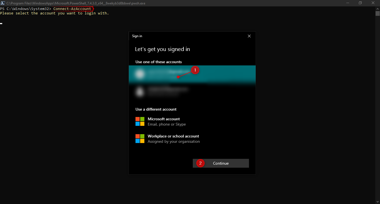
Task: Click the Continue button
Action: pyautogui.click(x=221, y=163)
